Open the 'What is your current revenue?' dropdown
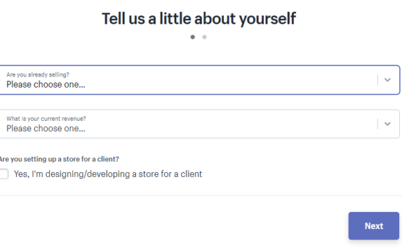This screenshot has width=402, height=250. [x=200, y=124]
